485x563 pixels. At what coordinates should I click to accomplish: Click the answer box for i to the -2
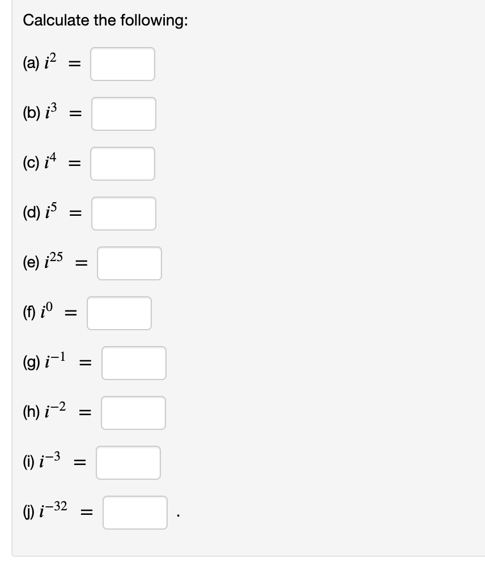(x=133, y=413)
